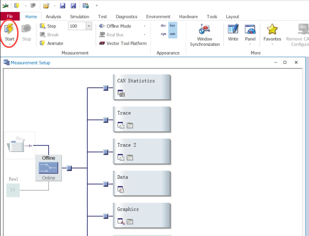309x236 pixels.
Task: Open the Favorites star icon
Action: click(272, 30)
